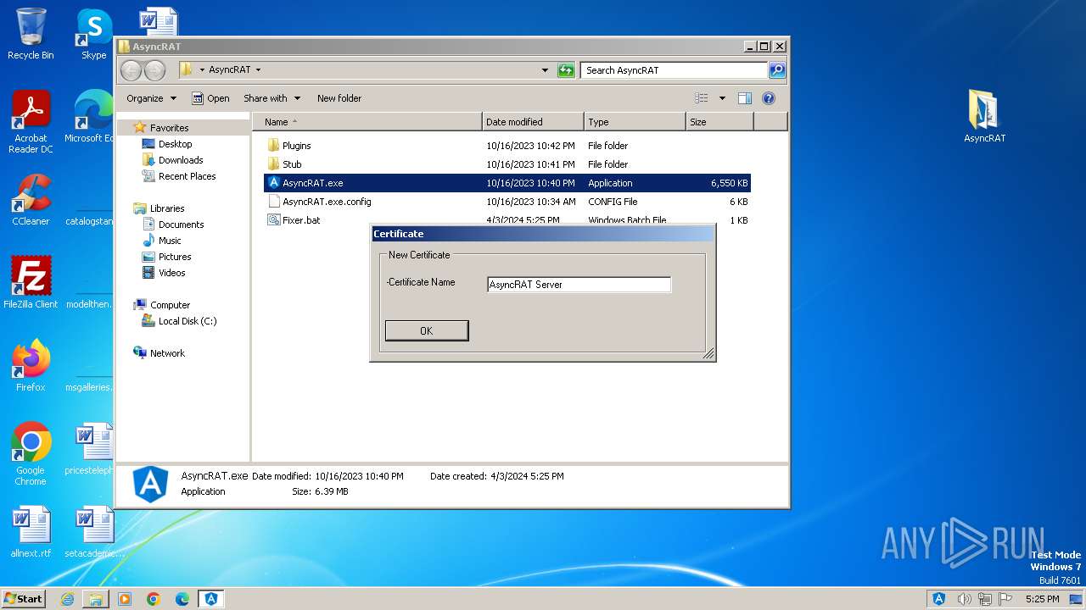Select the AsyncRAT.exe.config file
The width and height of the screenshot is (1086, 610).
click(327, 202)
